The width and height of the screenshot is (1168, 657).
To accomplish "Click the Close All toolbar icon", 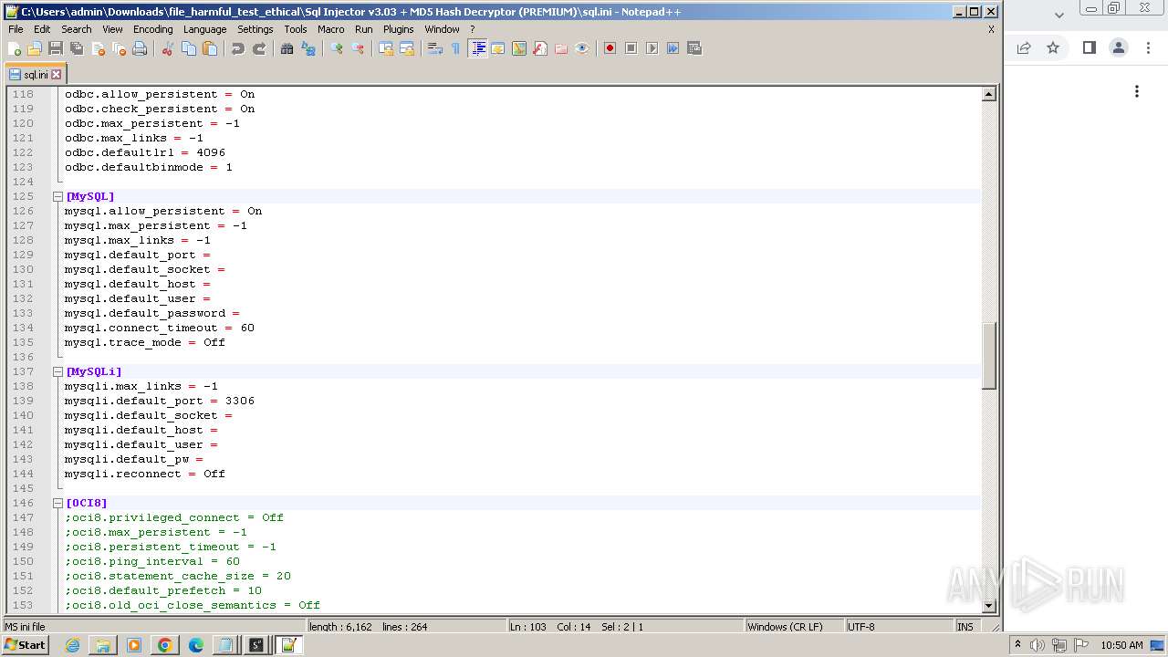I will (119, 48).
